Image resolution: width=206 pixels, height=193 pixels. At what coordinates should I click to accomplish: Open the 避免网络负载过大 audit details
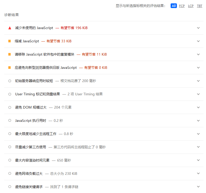[29, 174]
